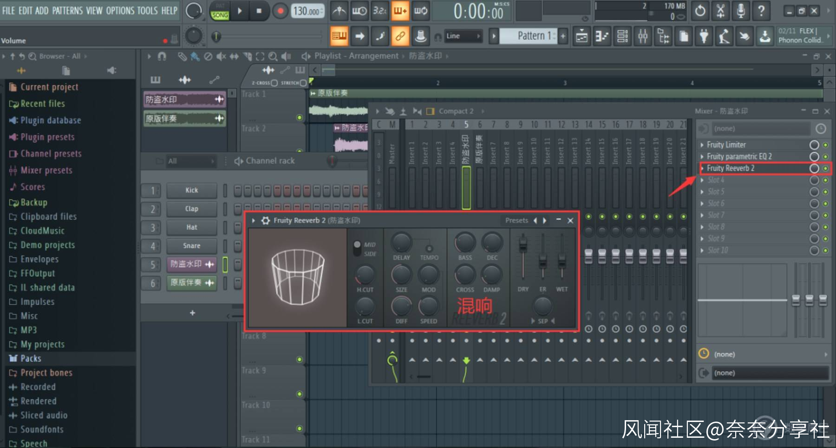Click the record button in transport
Image resolution: width=836 pixels, height=448 pixels.
[x=280, y=11]
